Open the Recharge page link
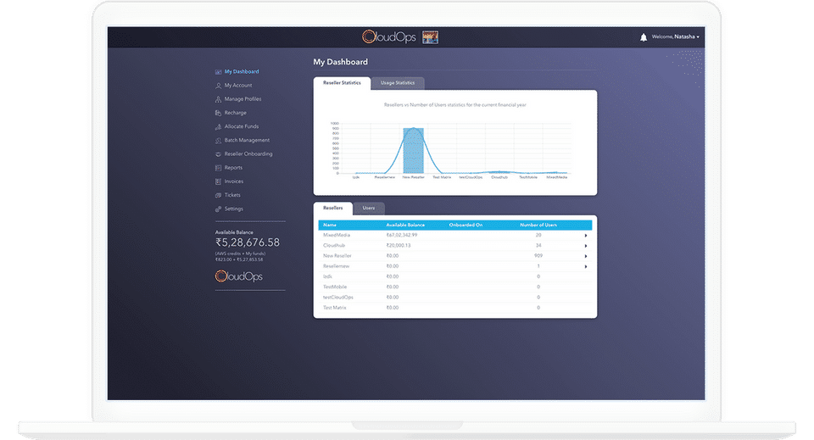This screenshot has height=440, width=814. 235,113
